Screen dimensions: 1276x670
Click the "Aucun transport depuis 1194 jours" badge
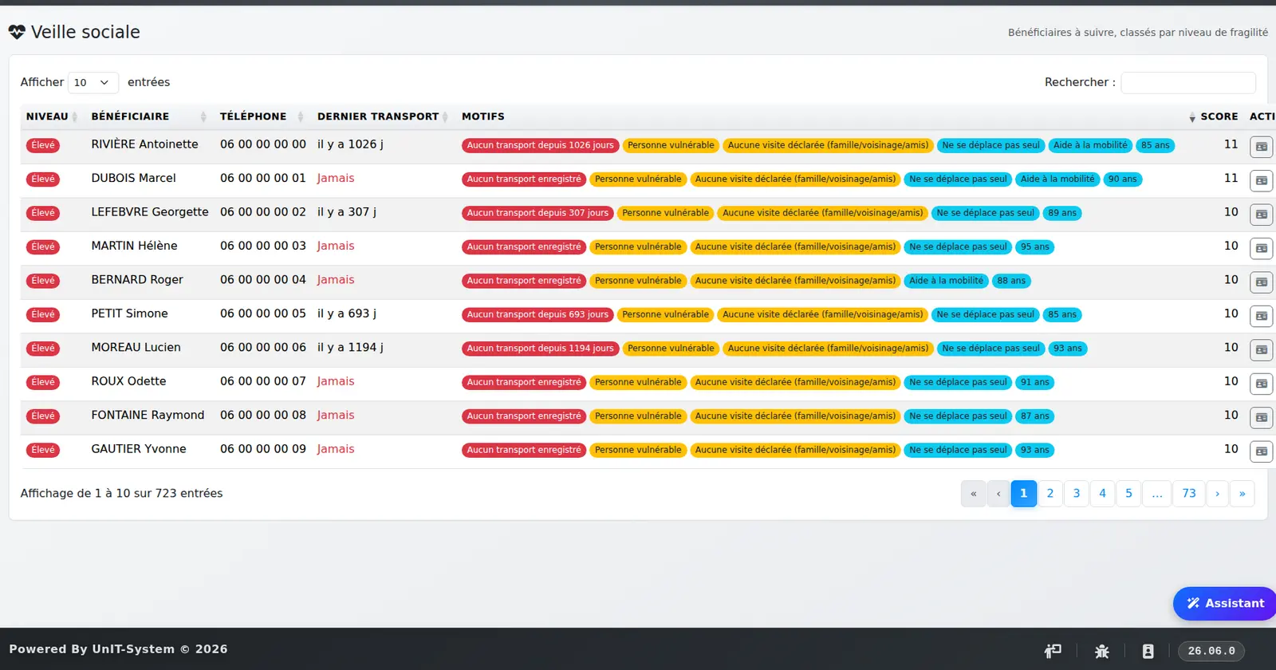(x=541, y=349)
